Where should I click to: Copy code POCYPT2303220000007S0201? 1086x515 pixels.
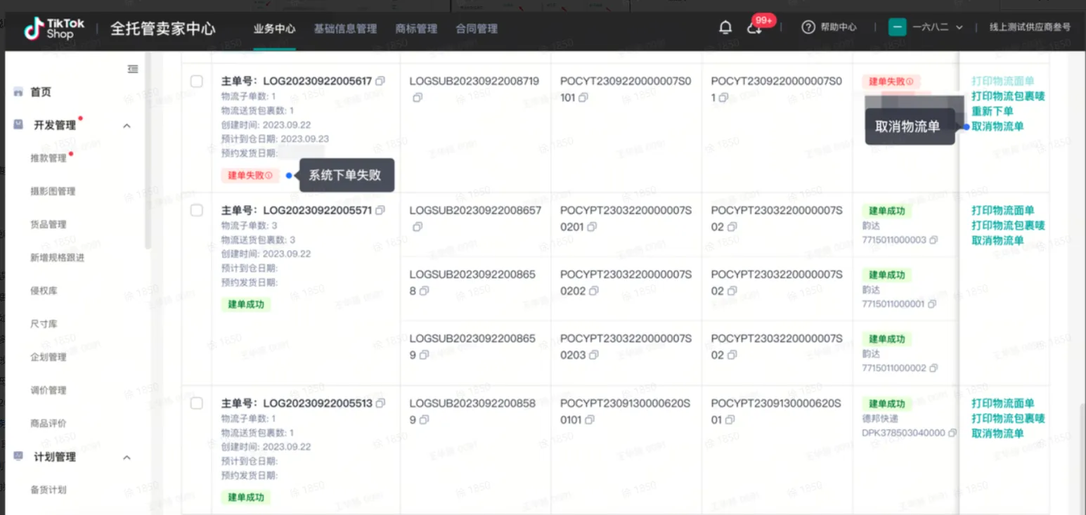[x=593, y=227]
